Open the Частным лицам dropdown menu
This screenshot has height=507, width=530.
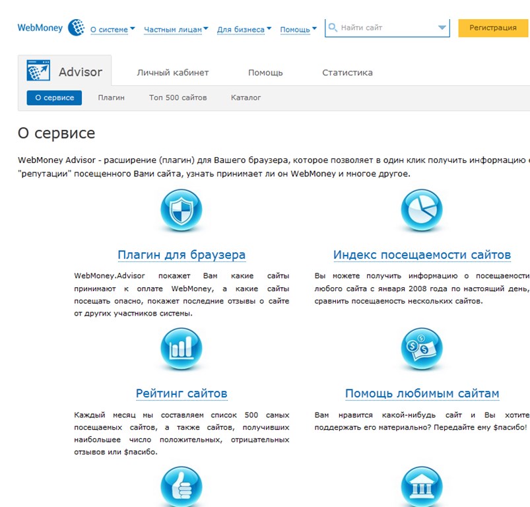coord(176,29)
